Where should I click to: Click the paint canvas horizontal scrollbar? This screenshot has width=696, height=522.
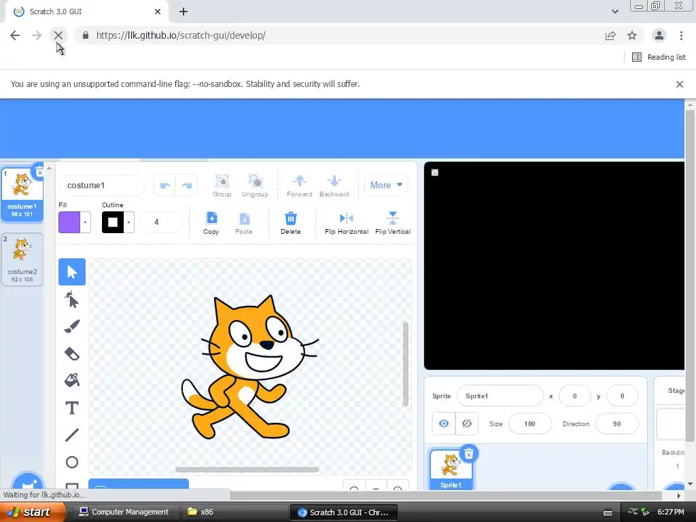tap(247, 469)
